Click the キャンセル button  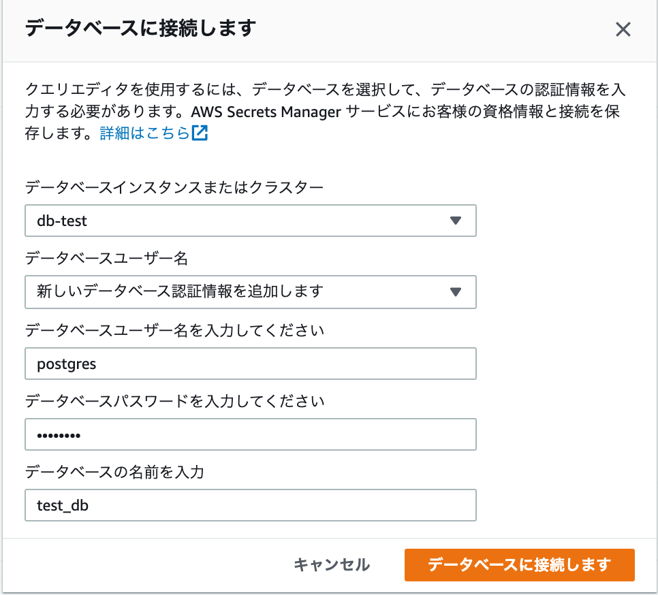(x=332, y=565)
